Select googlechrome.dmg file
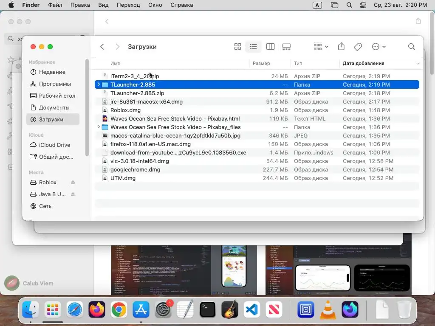 point(257,170)
